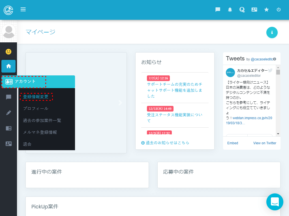Click the pencil icon in sidebar

tap(8, 113)
